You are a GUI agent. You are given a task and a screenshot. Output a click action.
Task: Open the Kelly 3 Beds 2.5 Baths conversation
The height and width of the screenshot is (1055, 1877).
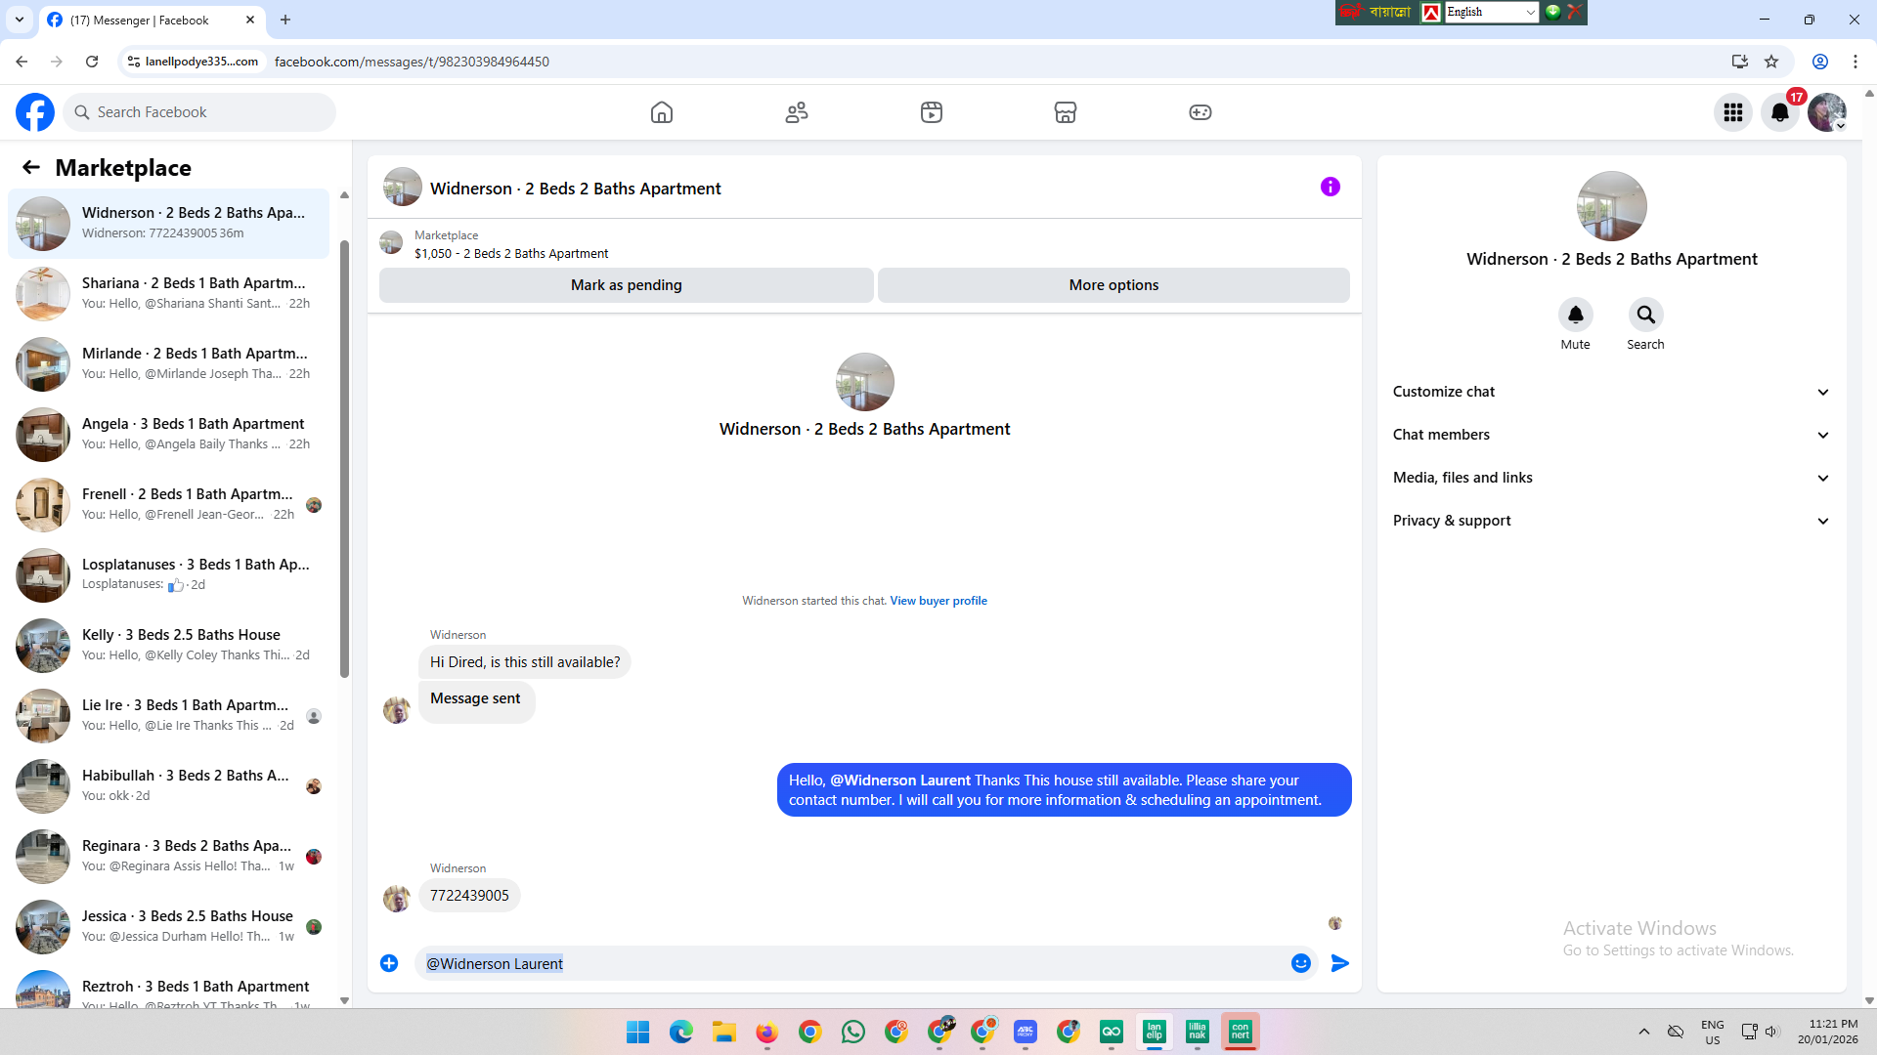169,645
